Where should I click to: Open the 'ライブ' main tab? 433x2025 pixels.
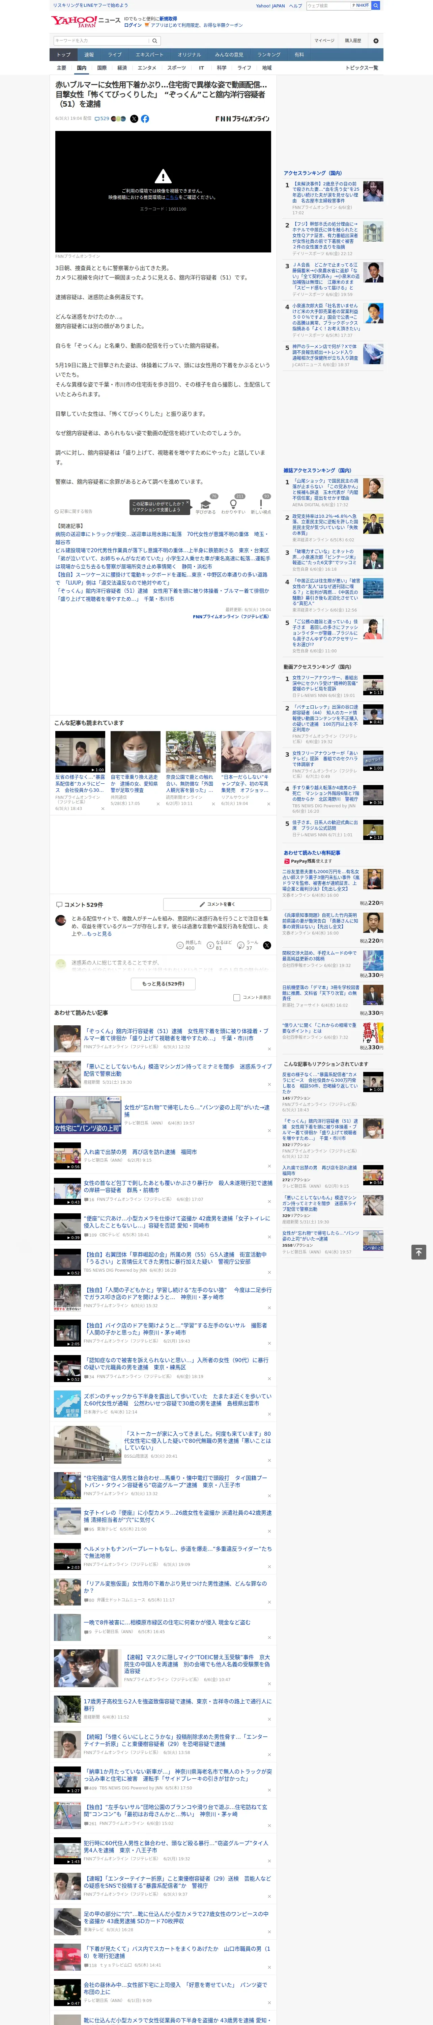[x=115, y=55]
